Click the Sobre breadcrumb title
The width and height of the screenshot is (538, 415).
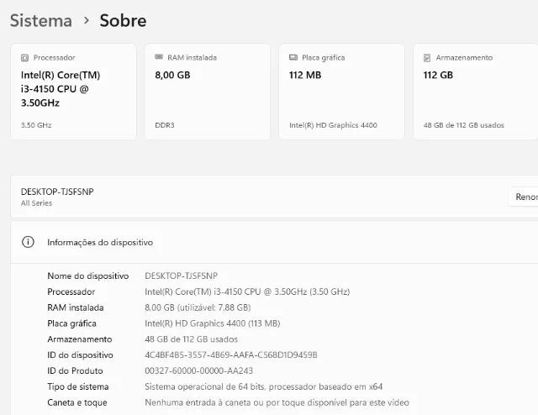click(x=124, y=20)
